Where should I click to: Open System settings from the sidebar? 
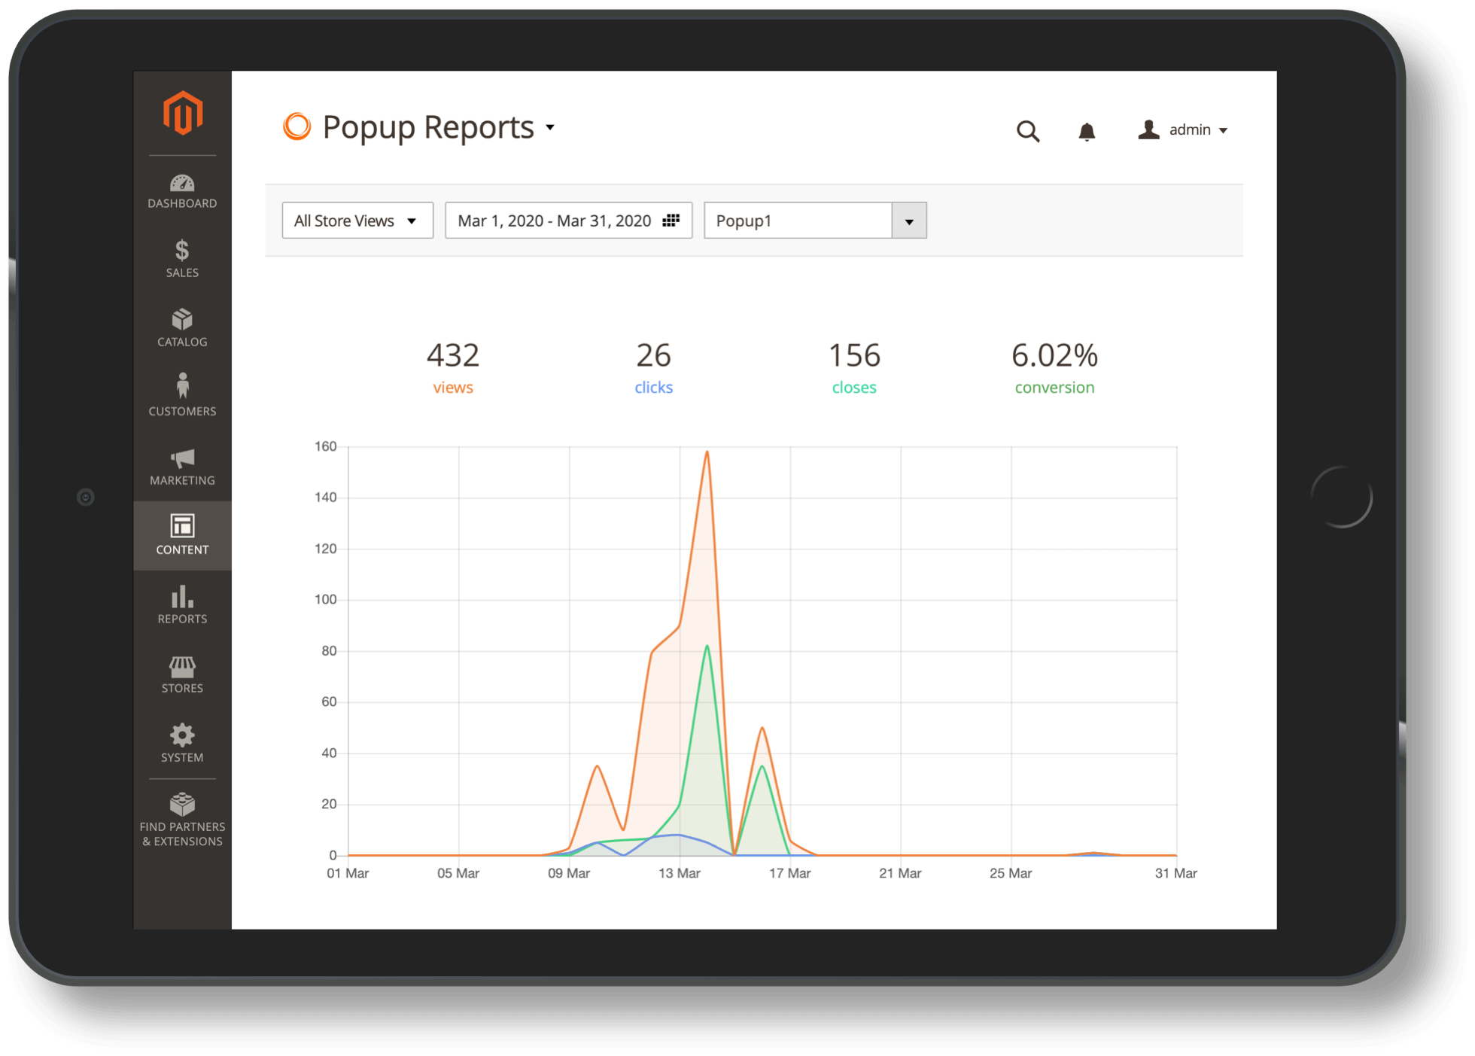click(182, 742)
